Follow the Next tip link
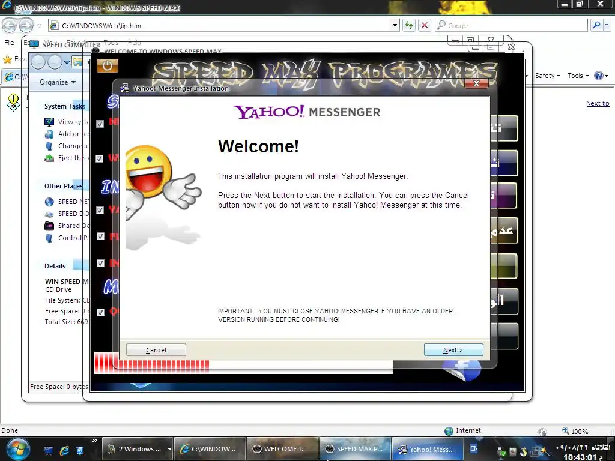Image resolution: width=615 pixels, height=461 pixels. pos(598,103)
